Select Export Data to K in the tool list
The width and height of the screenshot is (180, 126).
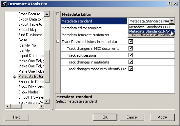coord(31,19)
